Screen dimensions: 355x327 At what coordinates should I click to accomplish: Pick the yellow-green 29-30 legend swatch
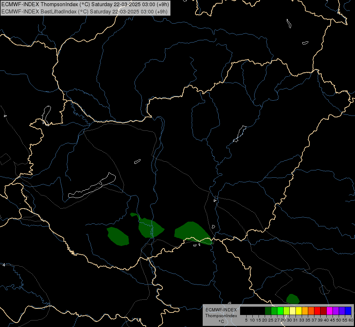(x=286, y=311)
